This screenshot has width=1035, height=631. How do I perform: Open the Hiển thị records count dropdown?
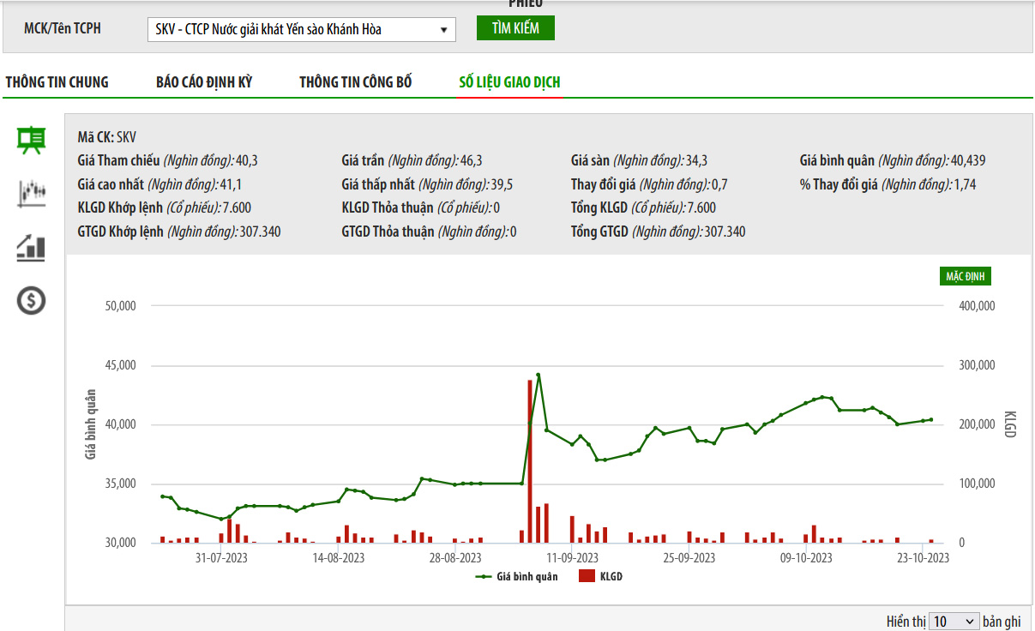954,622
